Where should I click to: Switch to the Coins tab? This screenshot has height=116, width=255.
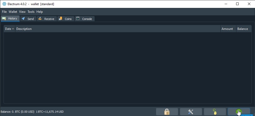pyautogui.click(x=66, y=19)
